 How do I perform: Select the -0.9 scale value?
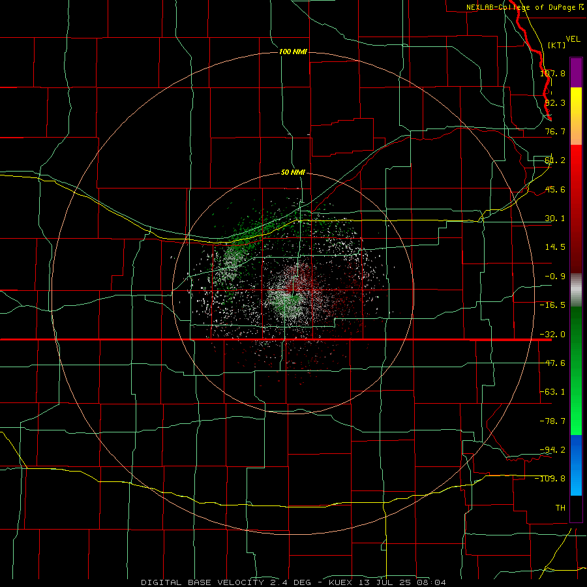[555, 277]
